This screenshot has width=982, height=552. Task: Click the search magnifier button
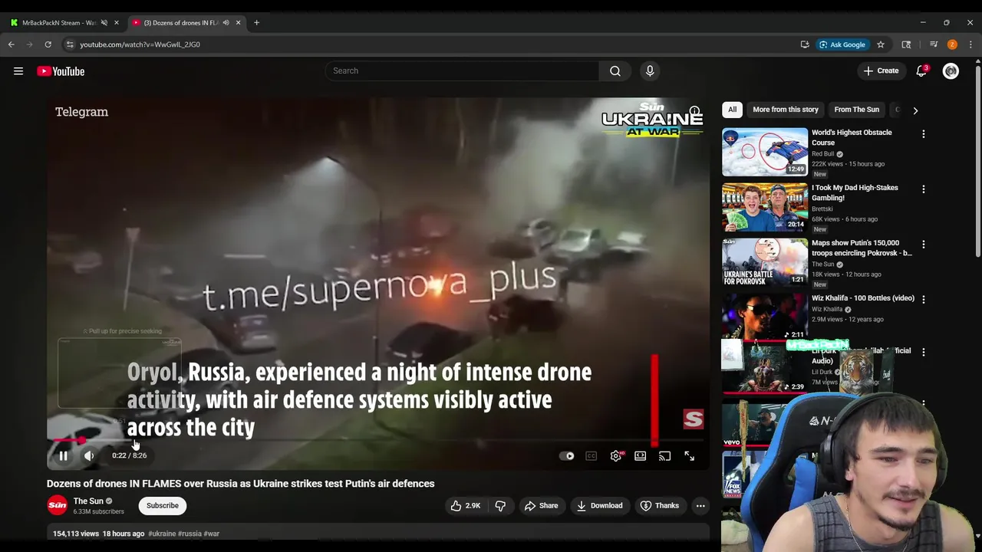(615, 71)
